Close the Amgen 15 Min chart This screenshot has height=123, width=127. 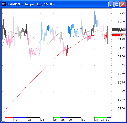pyautogui.click(x=123, y=4)
